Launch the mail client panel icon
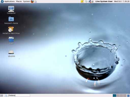Viewport: 130px width, 97px height. click(x=35, y=2)
